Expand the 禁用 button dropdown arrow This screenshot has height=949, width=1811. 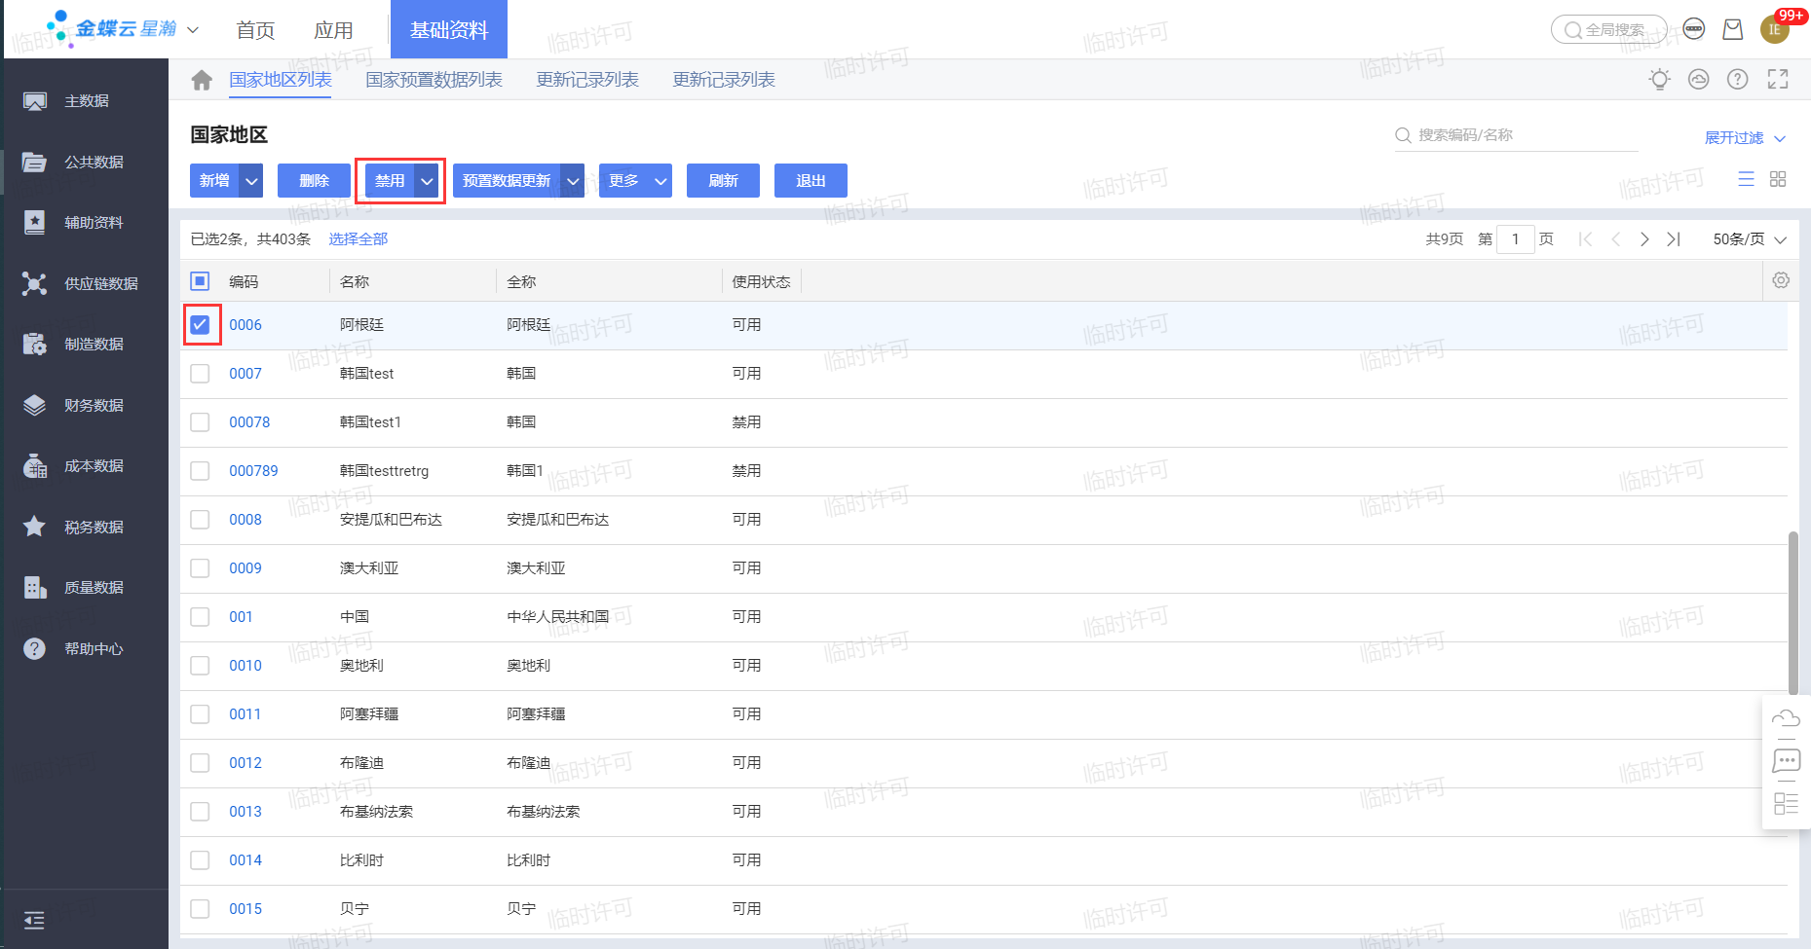tap(427, 181)
